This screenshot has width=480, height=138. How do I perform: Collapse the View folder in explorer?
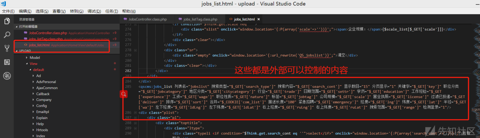tap(33, 64)
